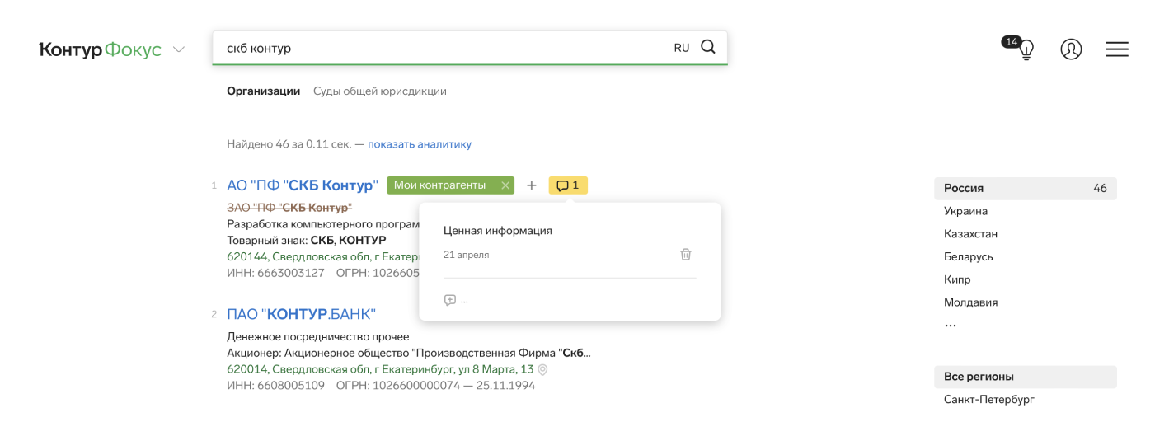The width and height of the screenshot is (1169, 422).
Task: Click ИНН: 6608005109 text
Action: tap(275, 385)
